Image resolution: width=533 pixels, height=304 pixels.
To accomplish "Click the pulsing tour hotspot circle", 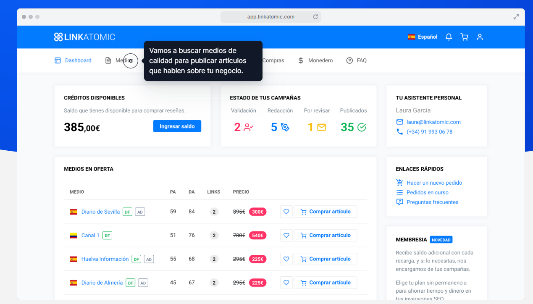I will tap(131, 61).
